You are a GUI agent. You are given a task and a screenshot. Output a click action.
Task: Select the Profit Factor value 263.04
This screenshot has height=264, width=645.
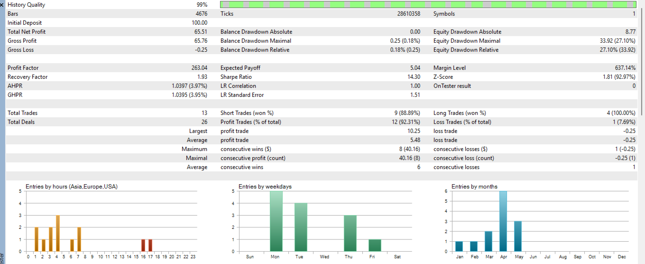coord(199,68)
